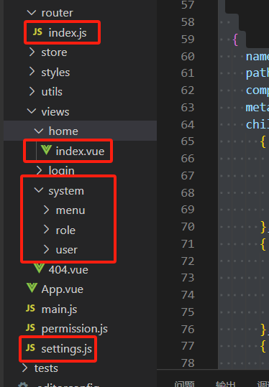The image size is (269, 387).
Task: Click the Vue icon of 404.vue
Action: (39, 269)
